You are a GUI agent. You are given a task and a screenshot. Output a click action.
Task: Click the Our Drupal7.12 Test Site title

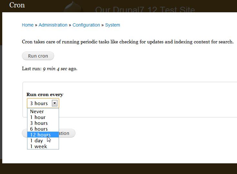[x=145, y=9]
